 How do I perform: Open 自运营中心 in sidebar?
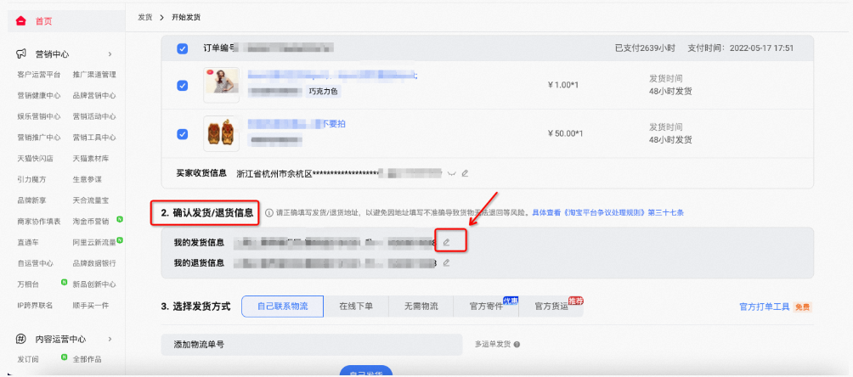[35, 263]
